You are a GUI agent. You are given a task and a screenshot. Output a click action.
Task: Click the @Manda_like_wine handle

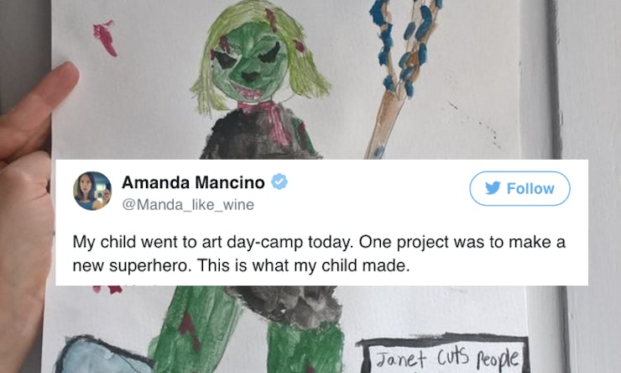(x=188, y=204)
